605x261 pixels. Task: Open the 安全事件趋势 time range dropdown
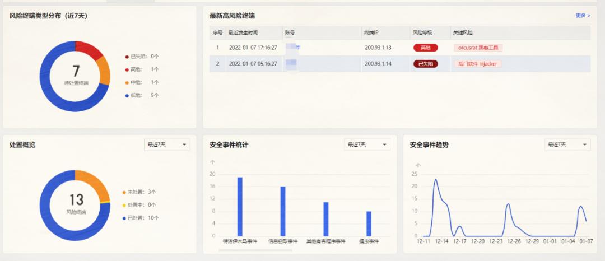point(567,145)
